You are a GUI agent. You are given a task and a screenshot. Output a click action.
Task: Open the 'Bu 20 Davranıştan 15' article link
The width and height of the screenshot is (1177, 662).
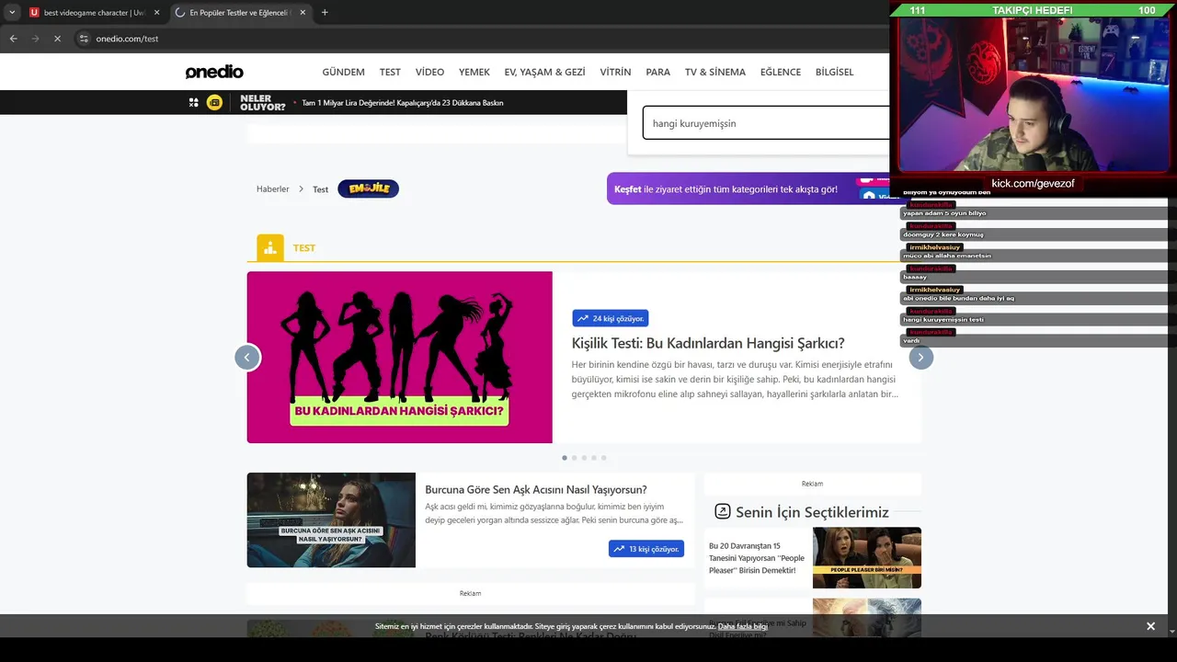point(757,558)
